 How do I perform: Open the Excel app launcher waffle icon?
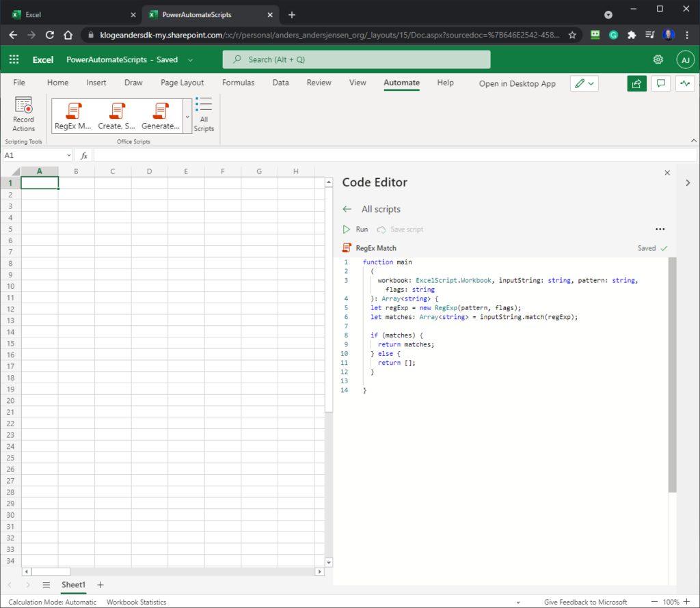14,59
